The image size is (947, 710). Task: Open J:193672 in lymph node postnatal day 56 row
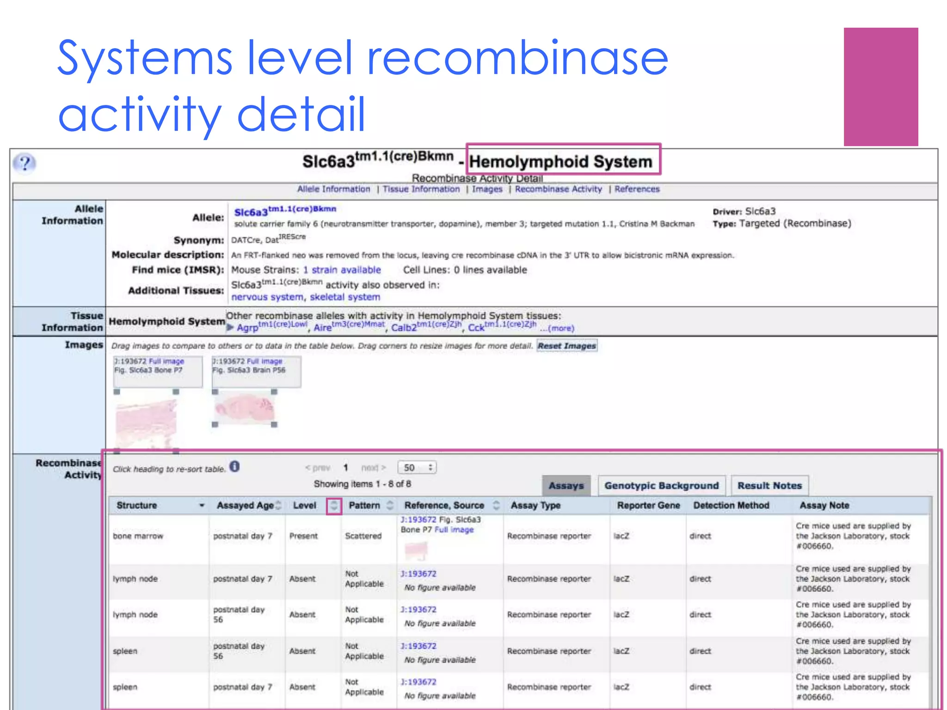point(418,610)
